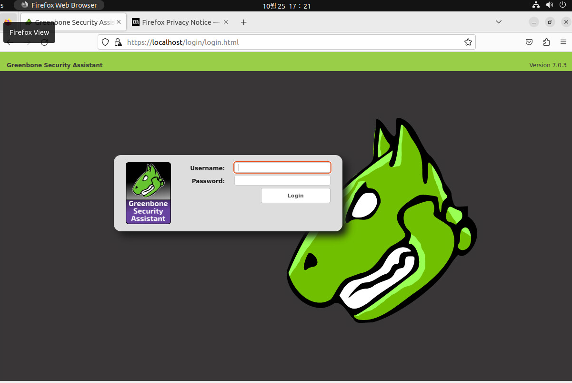Viewport: 572px width, 383px height.
Task: Open the list all tabs dropdown
Action: tap(499, 22)
